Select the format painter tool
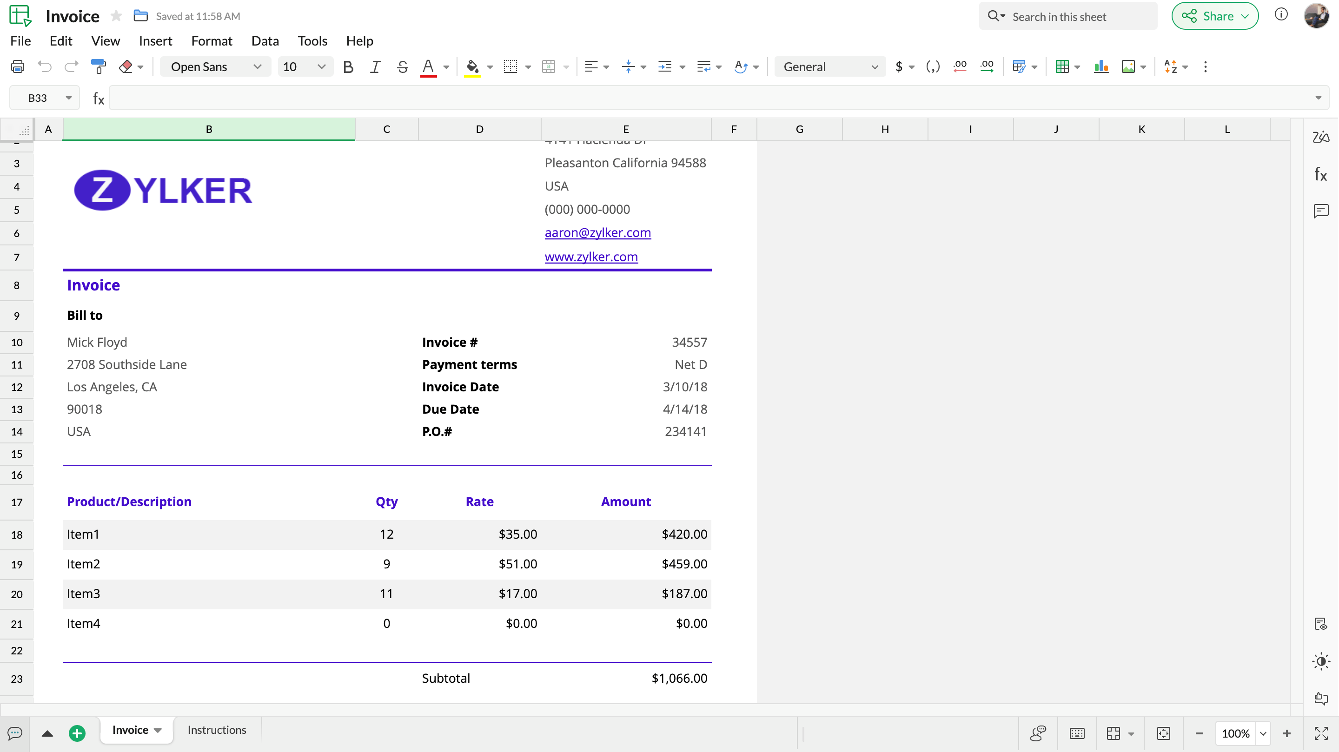Image resolution: width=1339 pixels, height=752 pixels. click(x=98, y=66)
